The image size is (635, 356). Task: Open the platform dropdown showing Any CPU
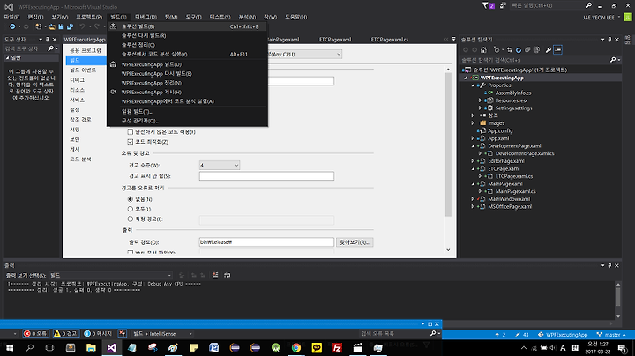305,55
